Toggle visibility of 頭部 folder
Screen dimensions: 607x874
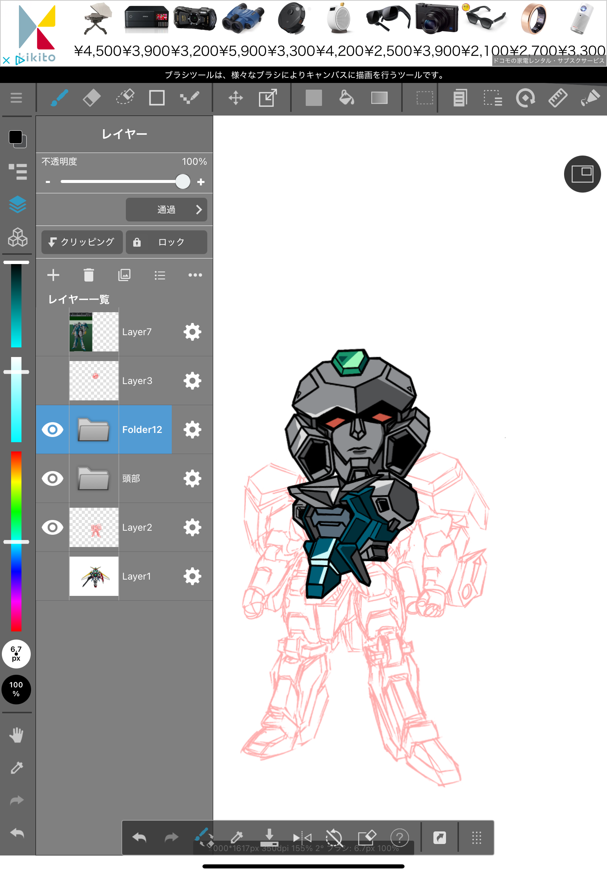[x=53, y=478]
